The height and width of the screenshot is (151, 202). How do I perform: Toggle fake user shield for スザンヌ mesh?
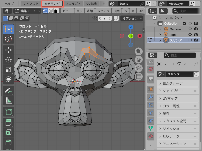(x=196, y=74)
